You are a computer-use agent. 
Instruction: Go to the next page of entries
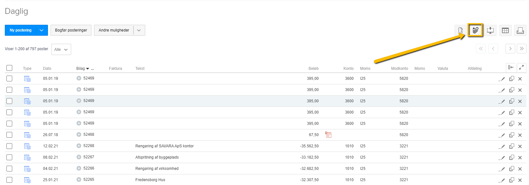coord(510,49)
